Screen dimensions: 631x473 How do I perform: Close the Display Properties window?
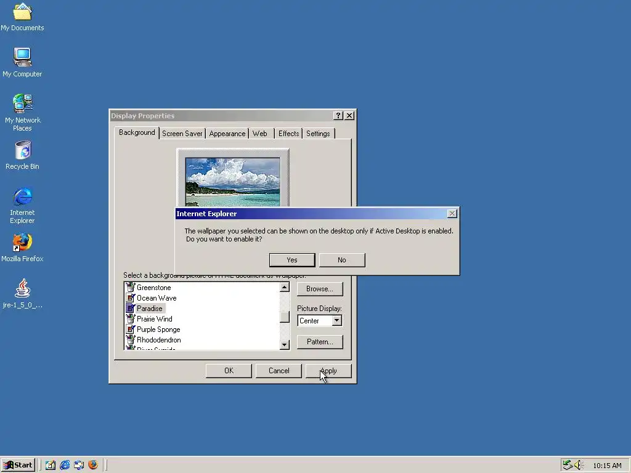(x=350, y=116)
